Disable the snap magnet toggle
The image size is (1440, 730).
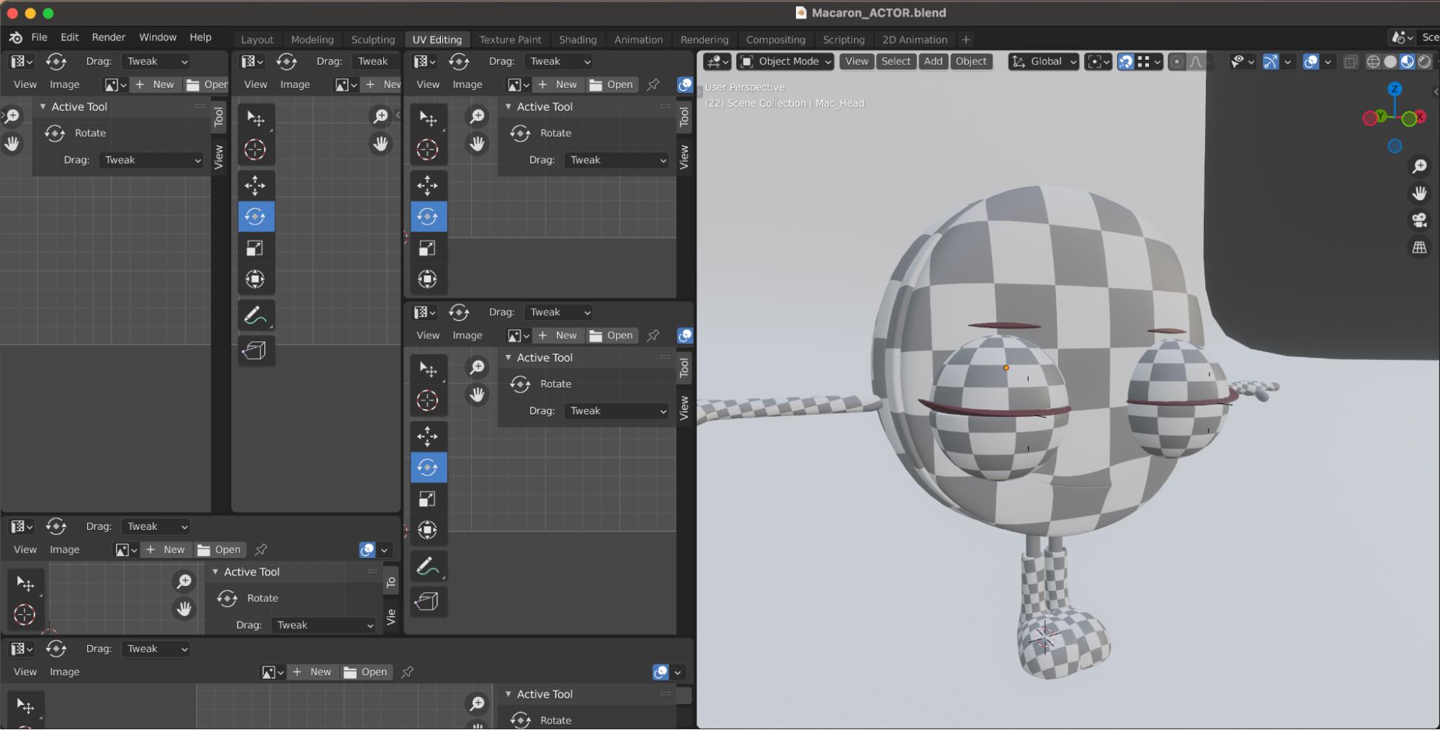(1125, 62)
